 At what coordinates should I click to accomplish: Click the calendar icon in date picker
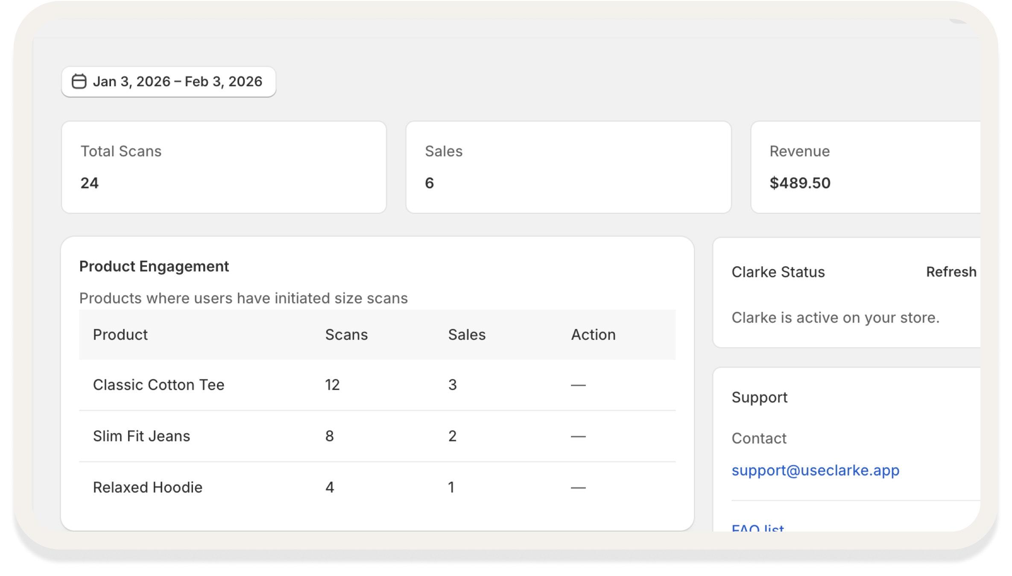[x=79, y=82]
